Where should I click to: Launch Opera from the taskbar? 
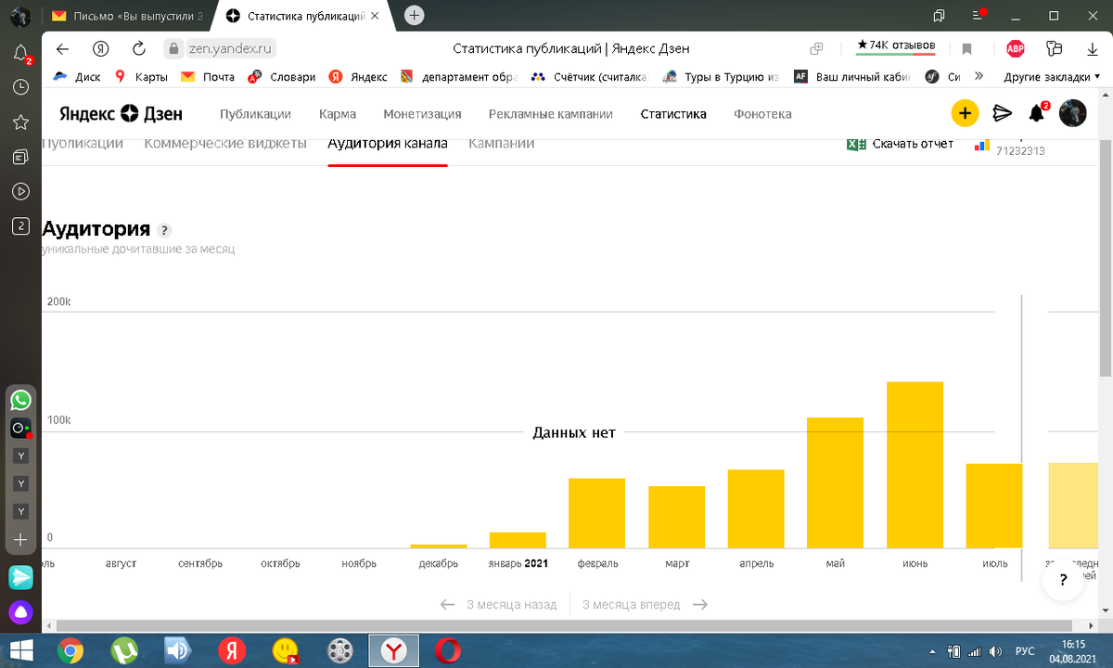coord(448,650)
